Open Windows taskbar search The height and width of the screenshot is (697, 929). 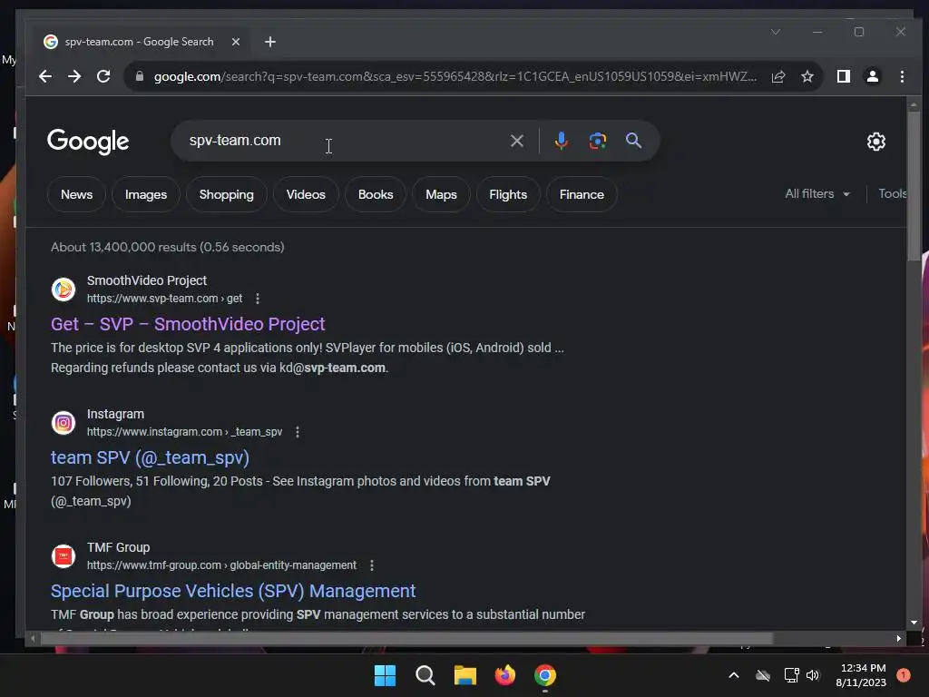(425, 675)
